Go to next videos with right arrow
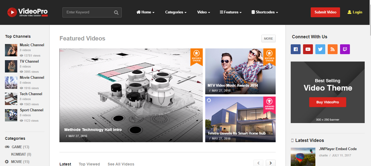 pos(271,163)
